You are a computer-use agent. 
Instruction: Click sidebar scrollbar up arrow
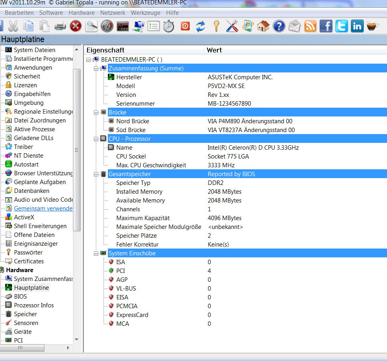77,50
